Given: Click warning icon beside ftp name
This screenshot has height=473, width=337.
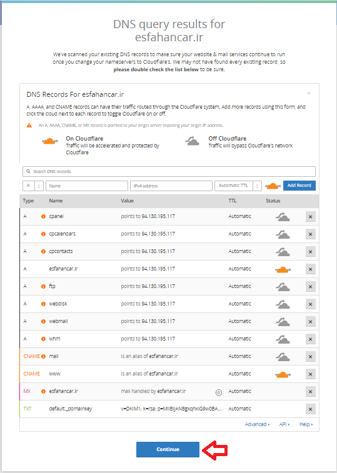Looking at the screenshot, I should 43,287.
